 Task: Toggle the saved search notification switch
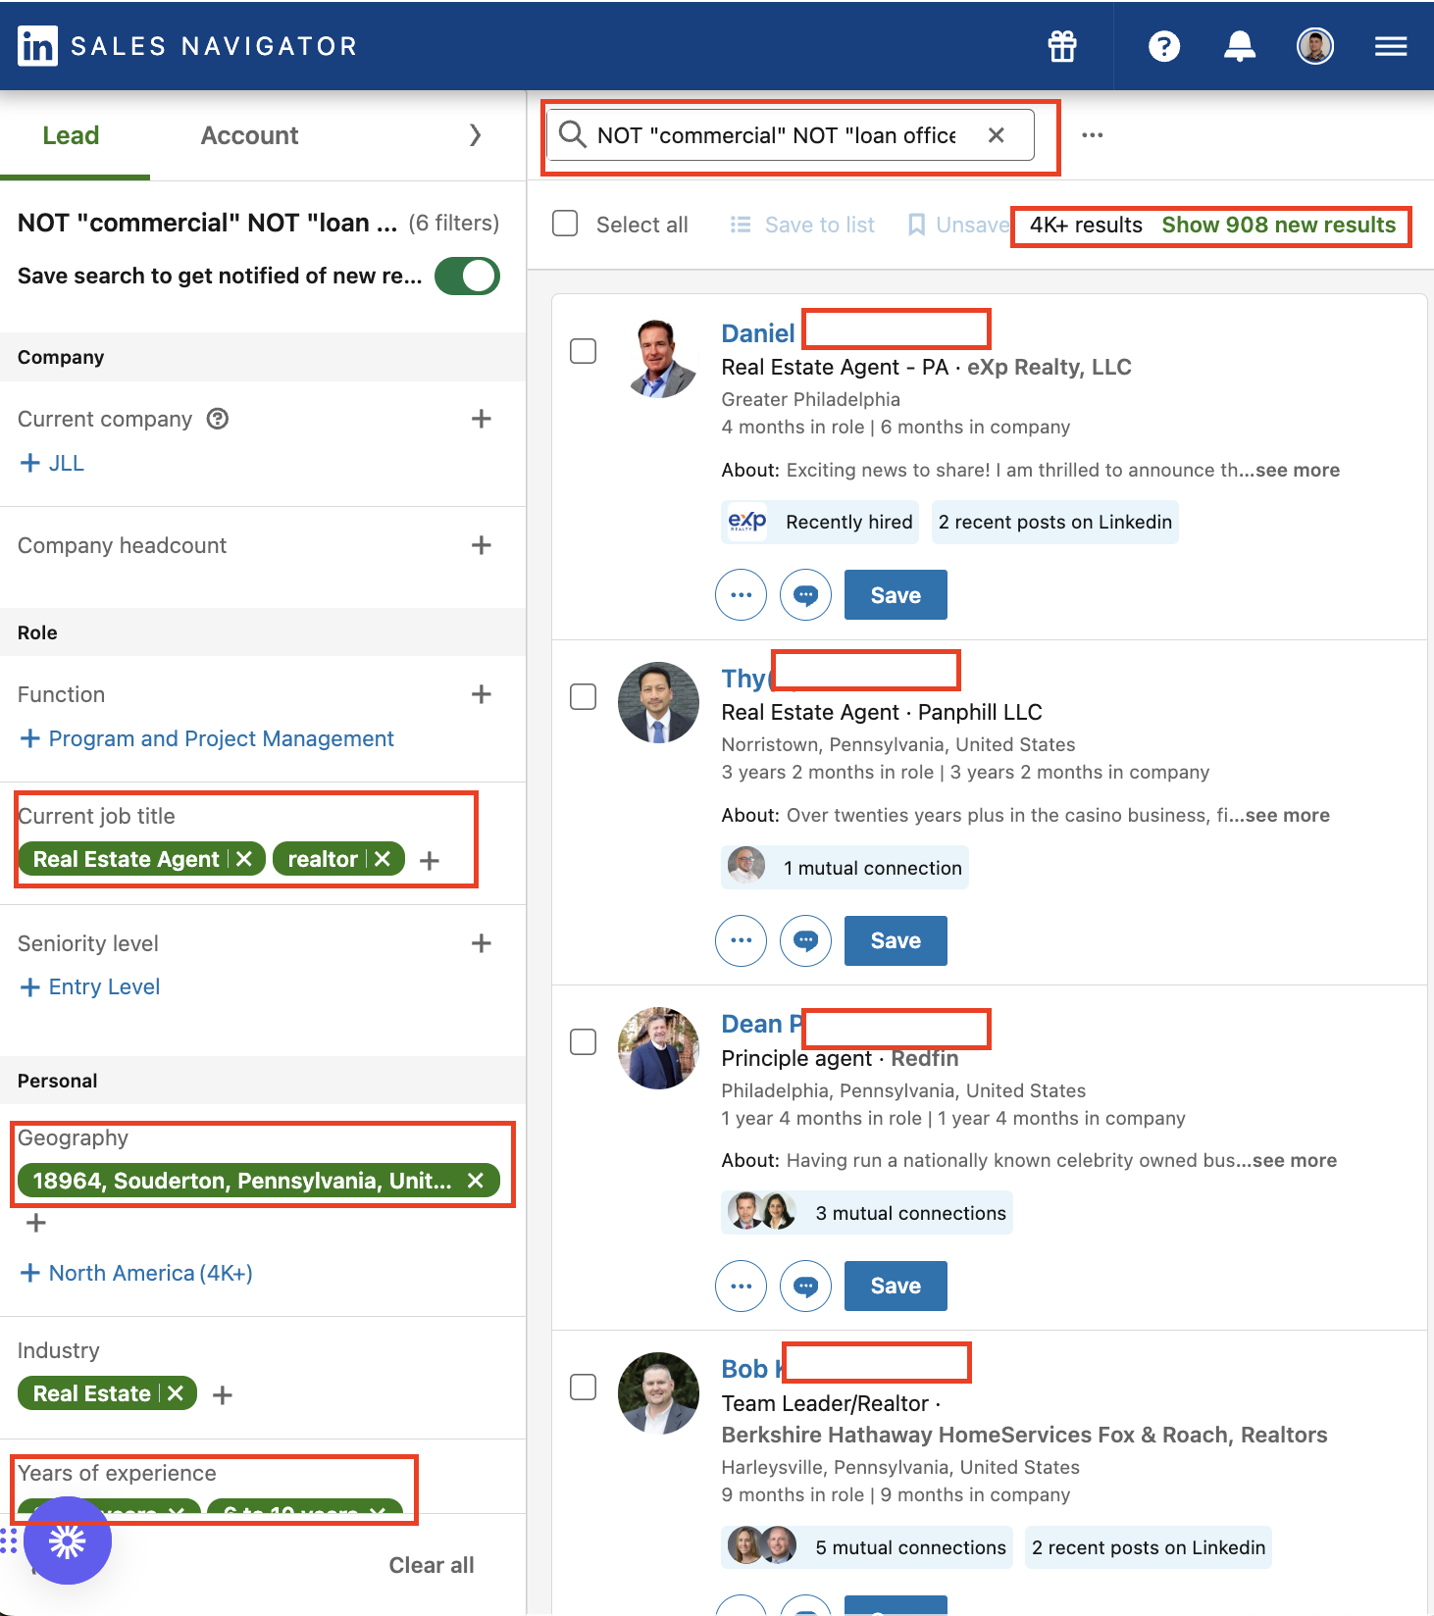[x=468, y=277]
